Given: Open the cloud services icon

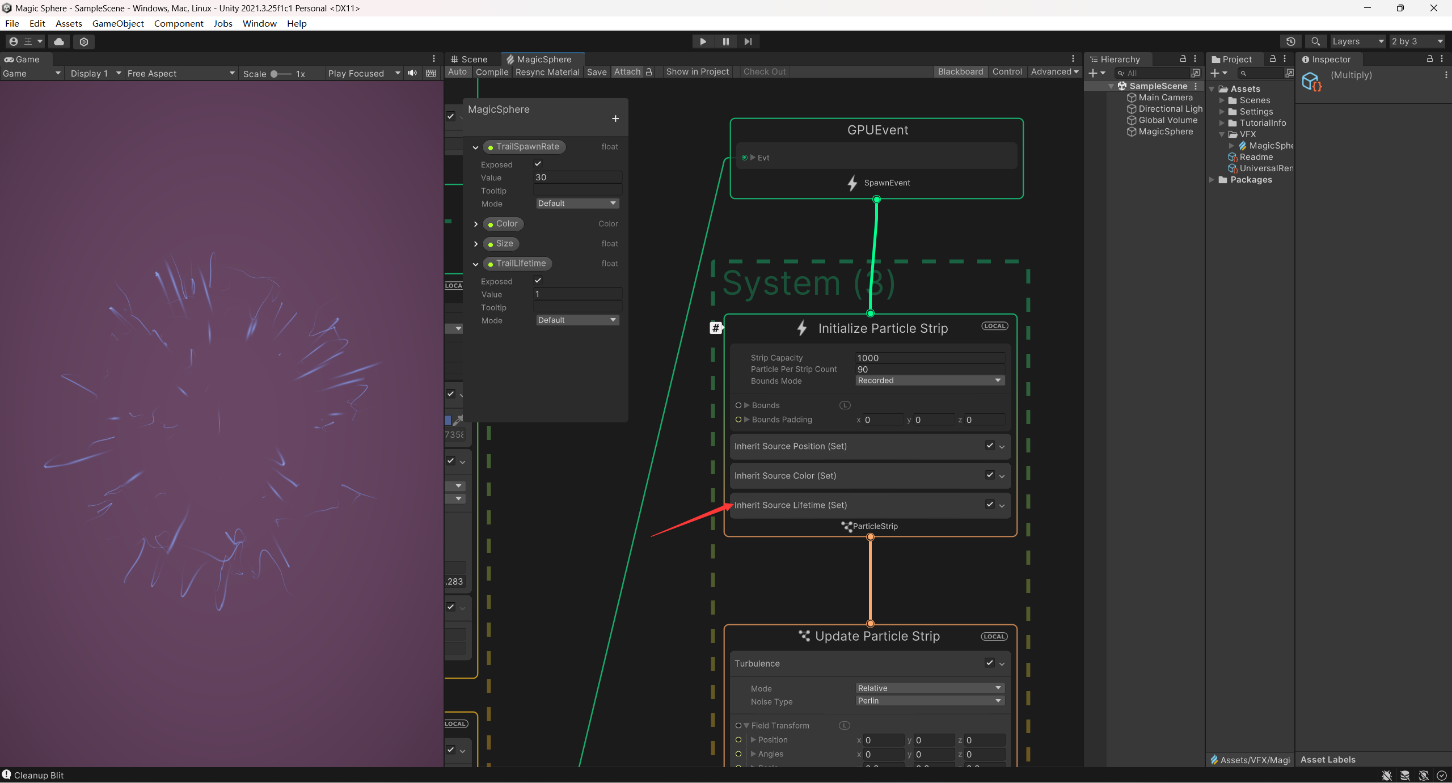Looking at the screenshot, I should point(59,41).
